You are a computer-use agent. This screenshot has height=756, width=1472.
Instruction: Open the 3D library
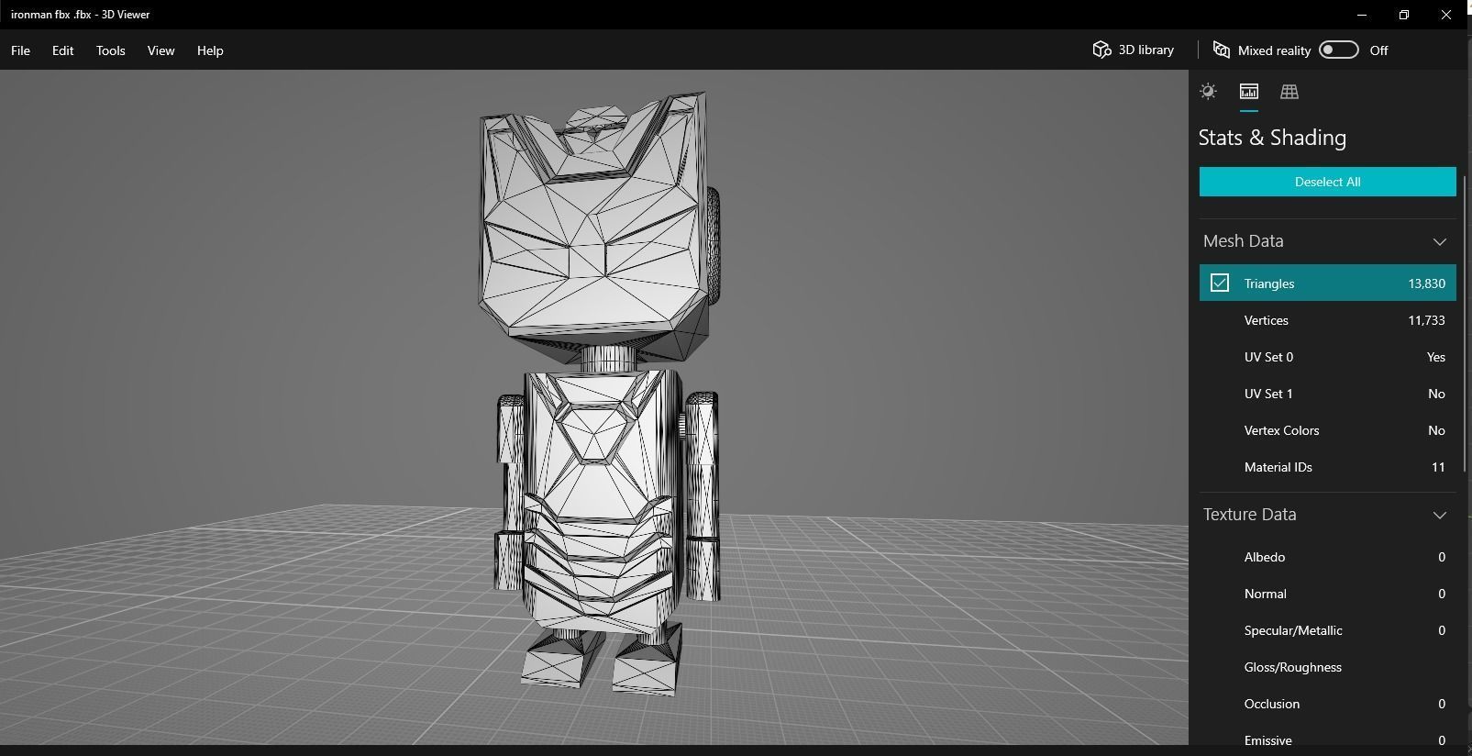[x=1133, y=50]
